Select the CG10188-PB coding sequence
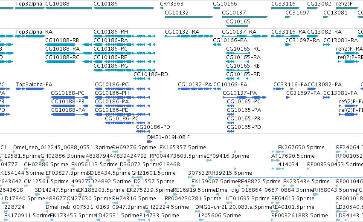The width and height of the screenshot is (363, 222). (x=70, y=106)
